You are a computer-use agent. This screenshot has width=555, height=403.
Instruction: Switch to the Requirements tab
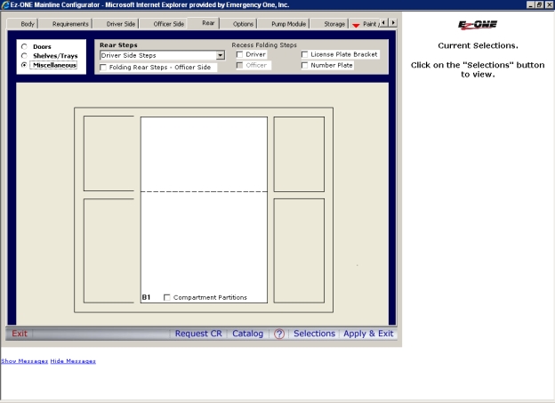pos(70,24)
